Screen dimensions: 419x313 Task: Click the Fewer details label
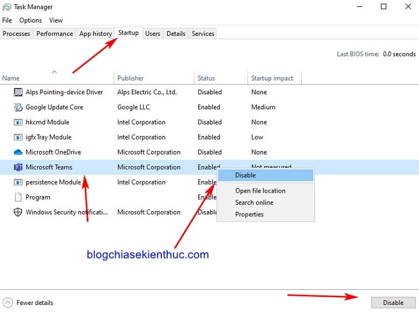35,303
